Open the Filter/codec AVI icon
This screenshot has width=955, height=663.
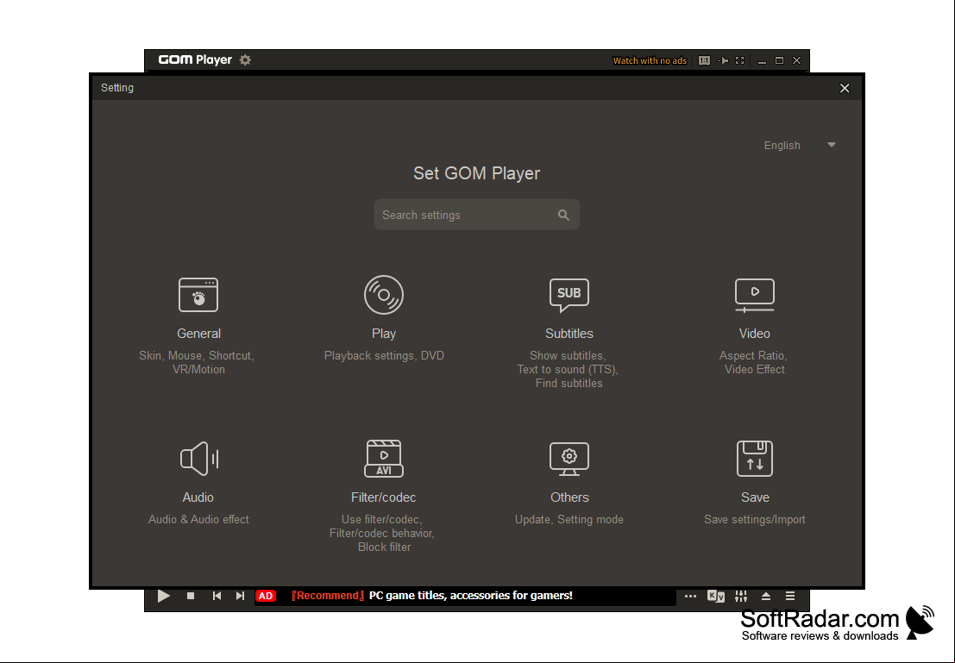pyautogui.click(x=384, y=459)
